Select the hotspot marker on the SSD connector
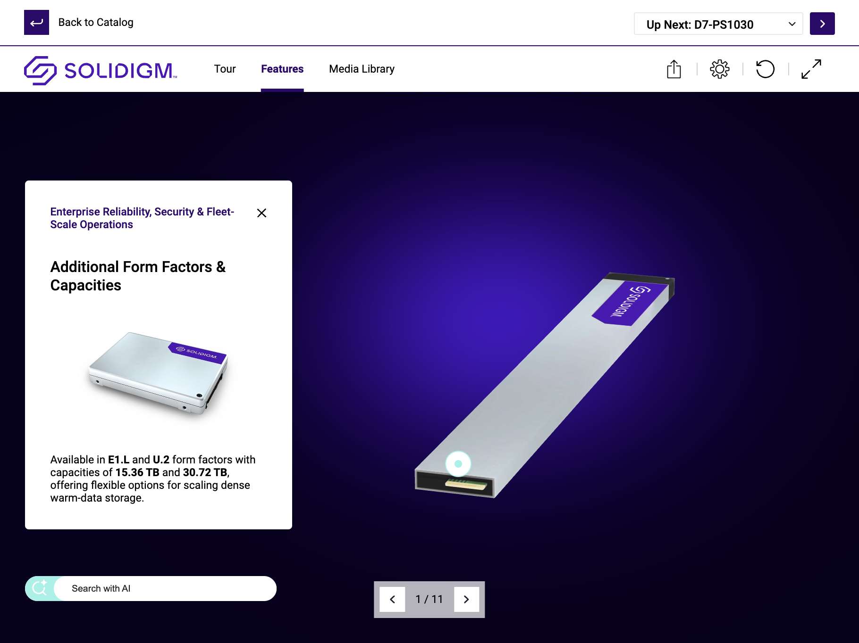 point(458,464)
